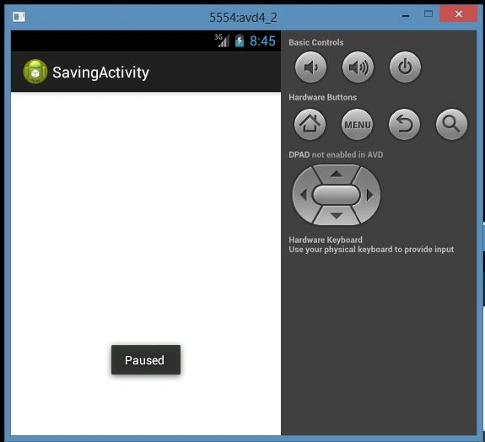Click the Back hardware button

[404, 124]
